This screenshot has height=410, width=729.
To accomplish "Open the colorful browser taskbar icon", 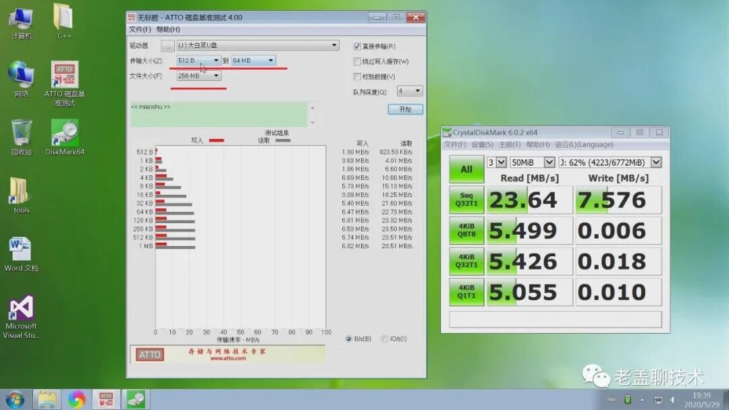I will 77,399.
